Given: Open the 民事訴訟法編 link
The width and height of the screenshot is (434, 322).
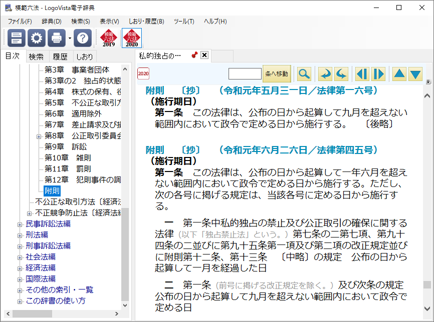Looking at the screenshot, I should pos(48,223).
